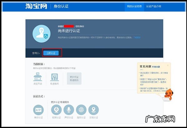Open FAQ about 认证复核通知
This screenshot has height=128, width=187.
(154, 90)
